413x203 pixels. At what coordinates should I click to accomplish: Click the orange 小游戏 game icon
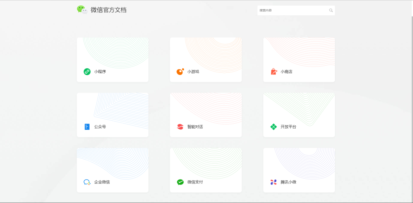pos(180,72)
